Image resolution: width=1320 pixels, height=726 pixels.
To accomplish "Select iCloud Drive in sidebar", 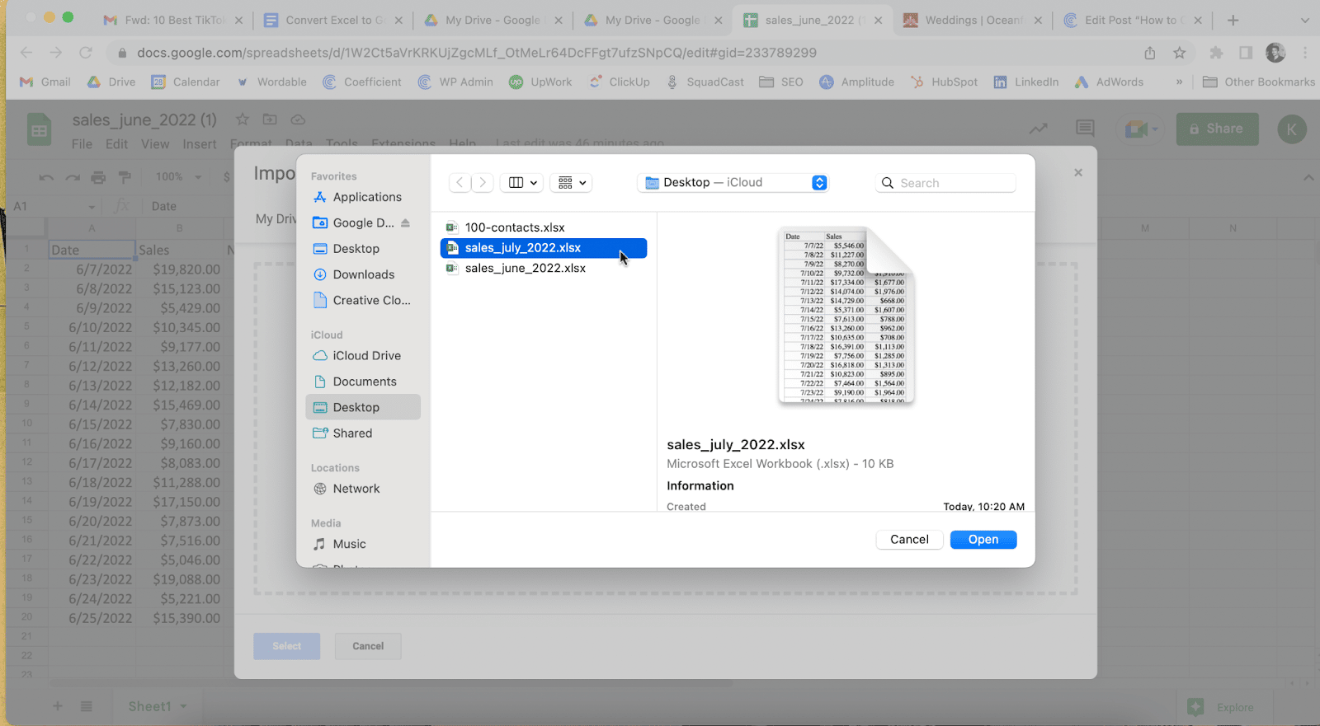I will (x=366, y=356).
